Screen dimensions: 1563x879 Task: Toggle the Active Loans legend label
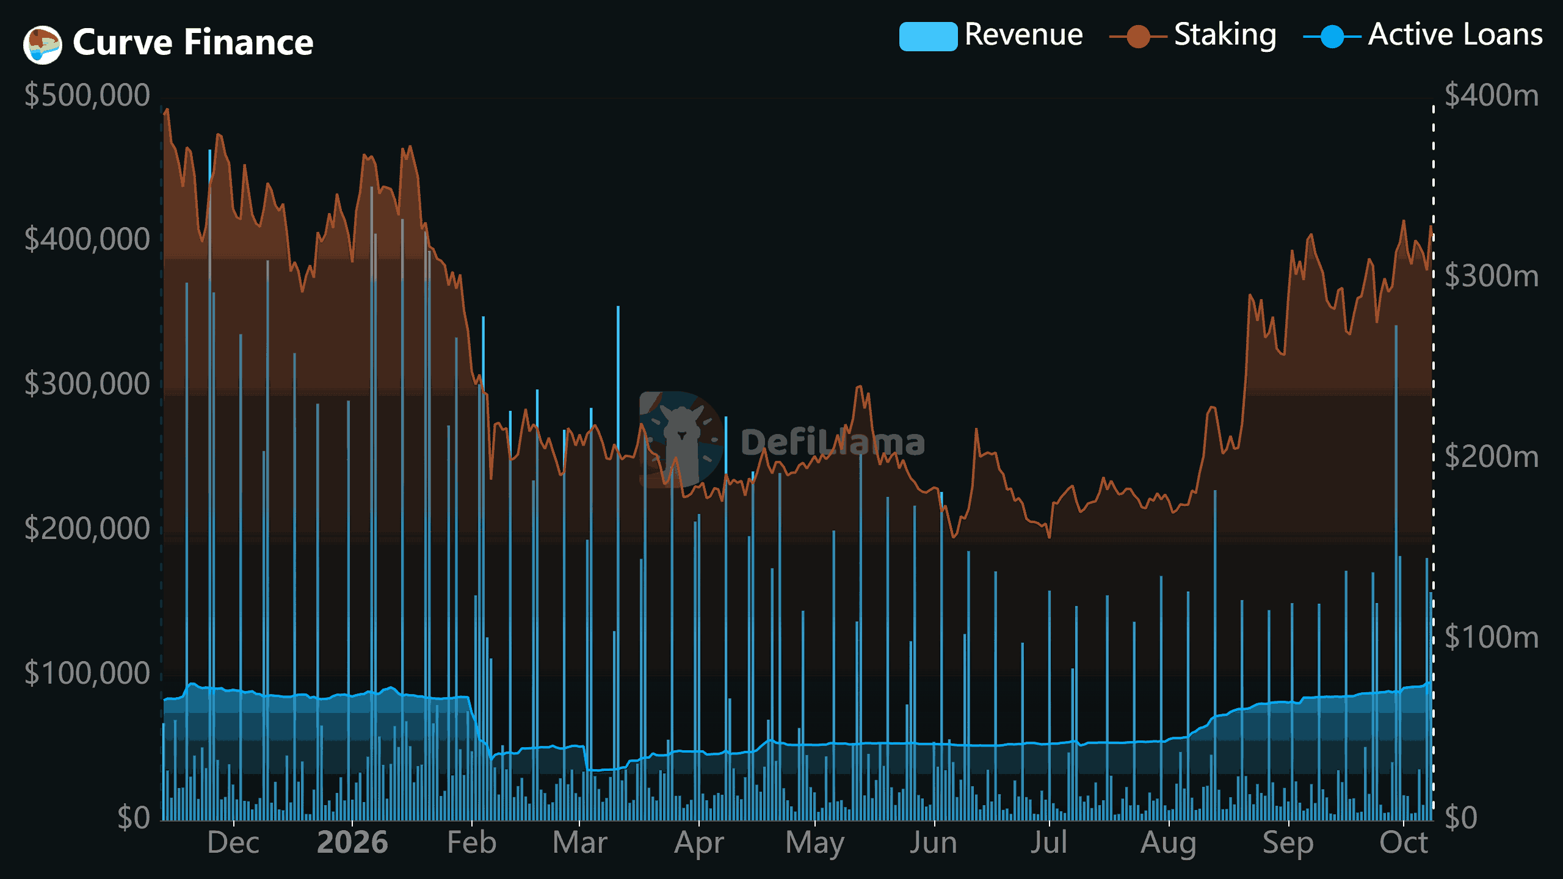pyautogui.click(x=1456, y=35)
